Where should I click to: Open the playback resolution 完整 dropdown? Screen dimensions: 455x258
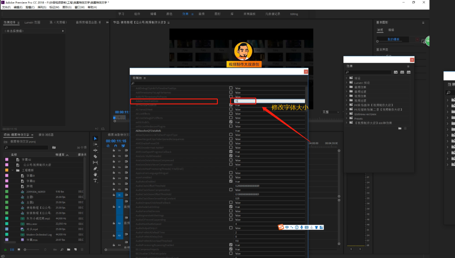point(331,112)
